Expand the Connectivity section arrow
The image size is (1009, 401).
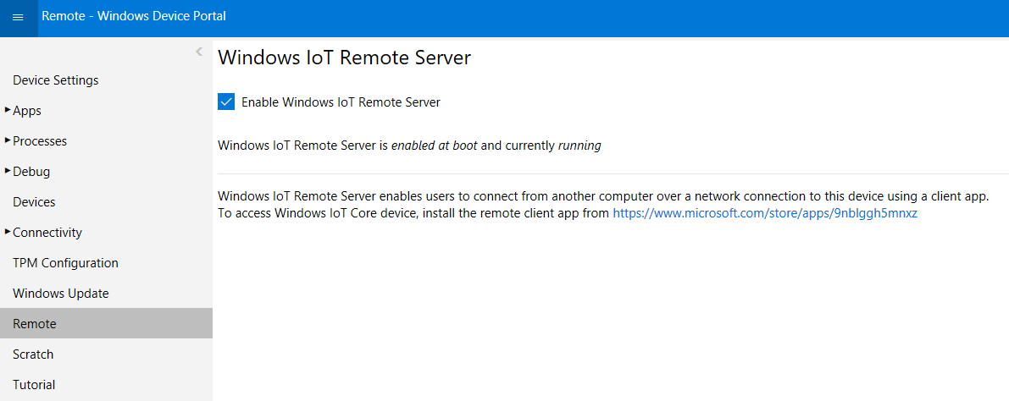tap(8, 232)
